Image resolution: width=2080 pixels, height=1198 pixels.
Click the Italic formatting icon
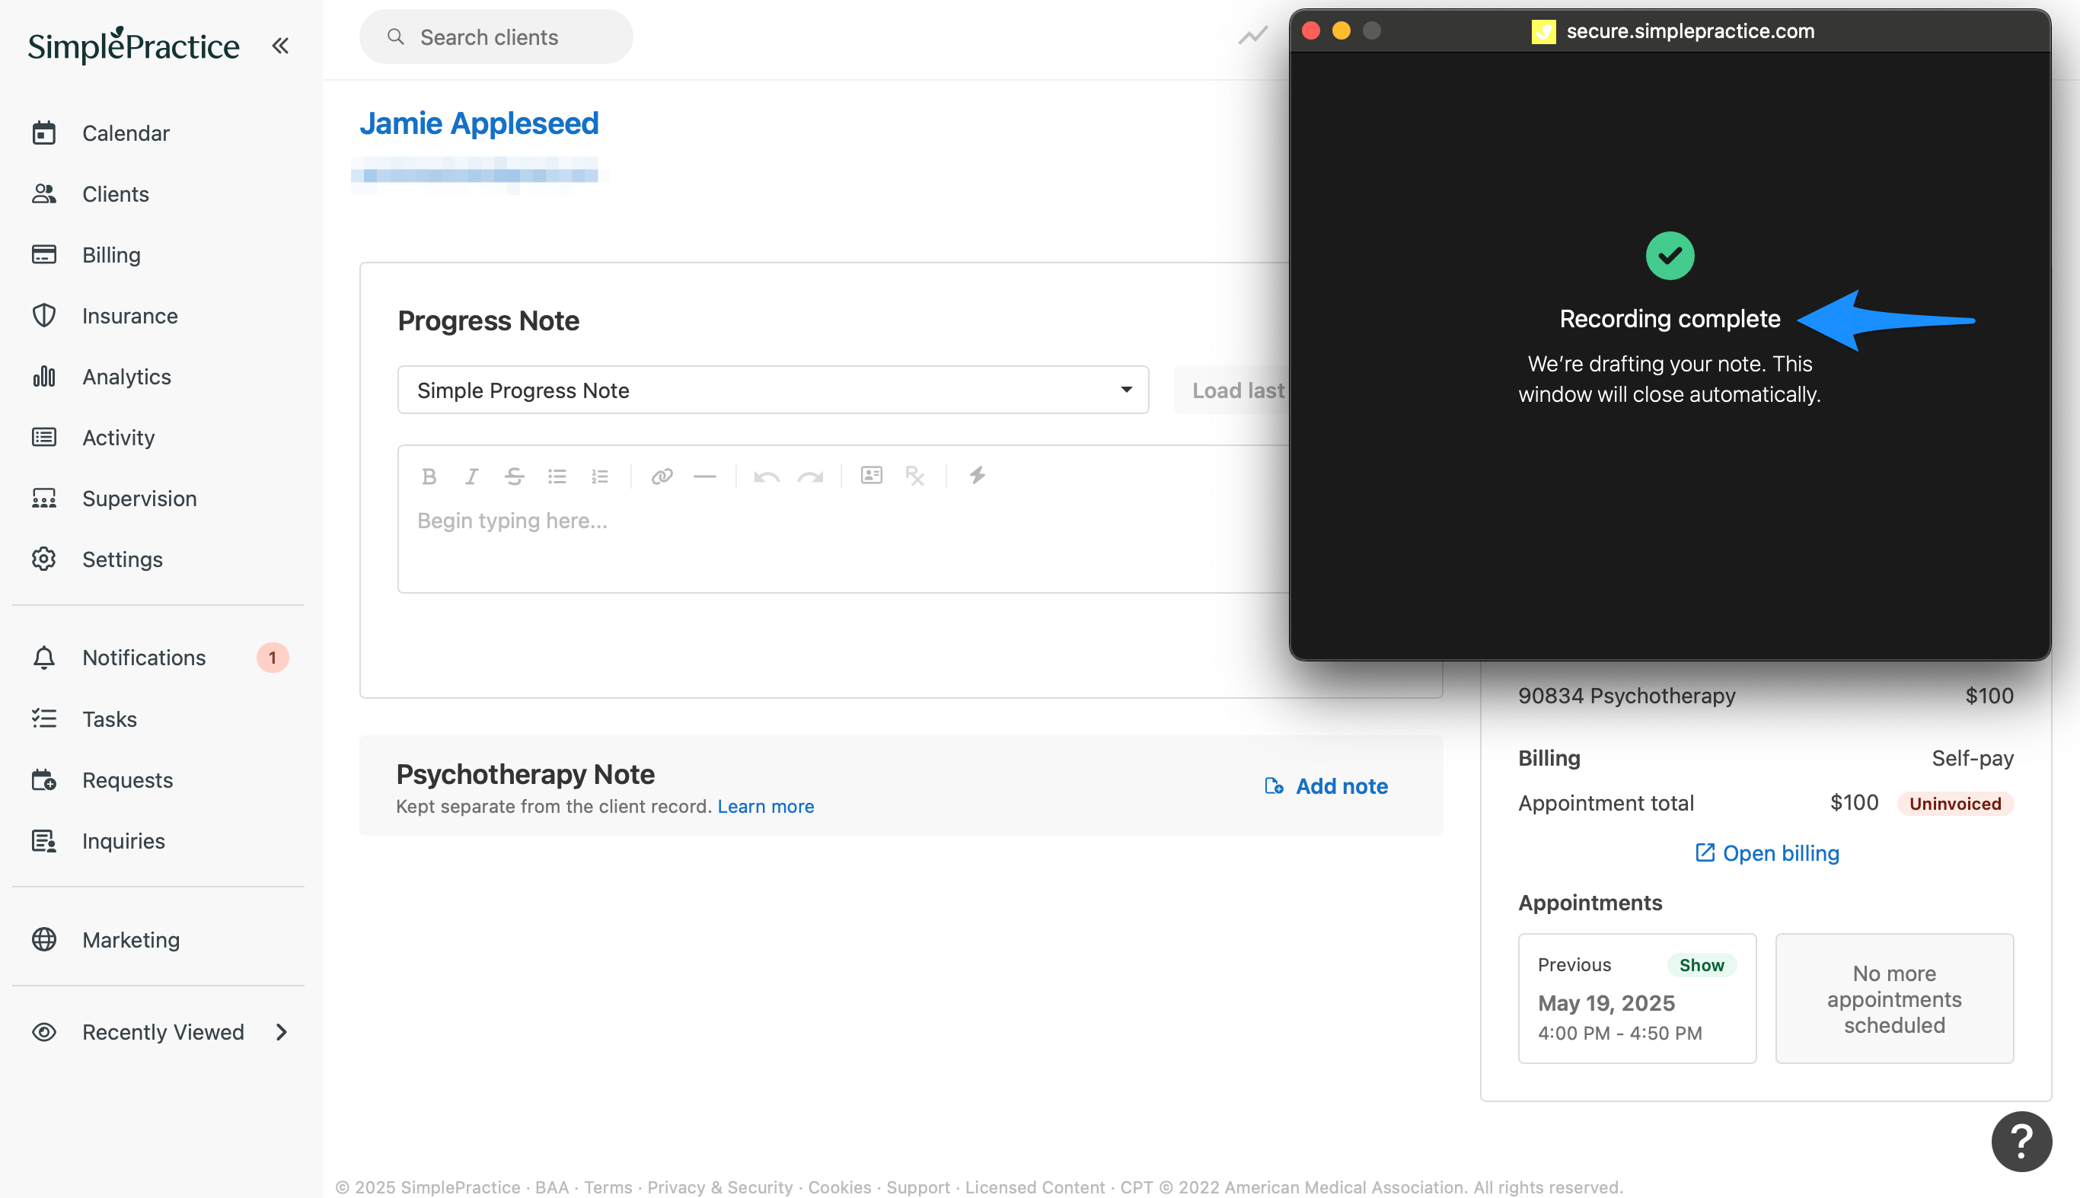pyautogui.click(x=471, y=476)
